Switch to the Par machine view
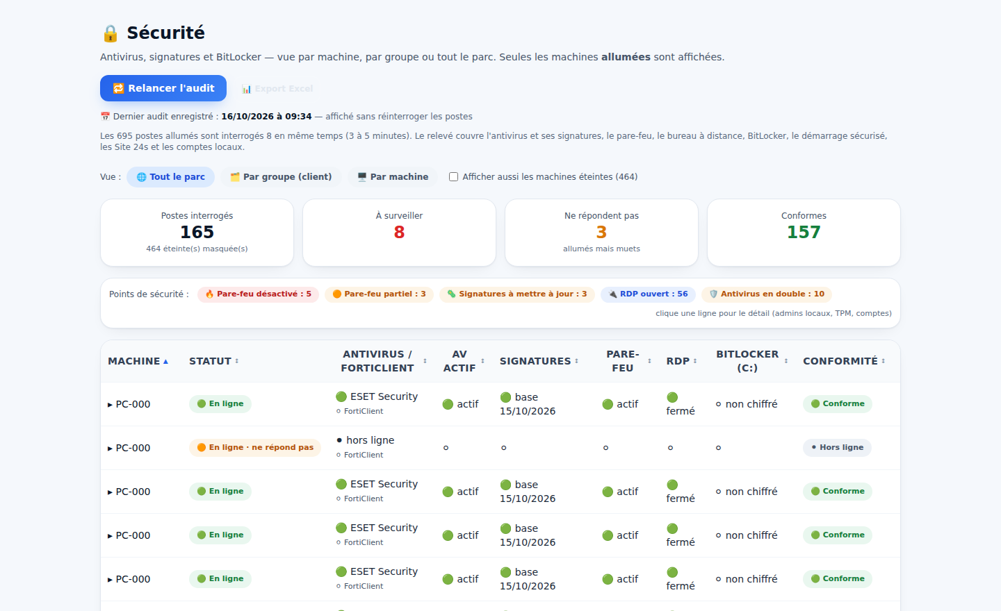This screenshot has height=611, width=1001. (393, 177)
